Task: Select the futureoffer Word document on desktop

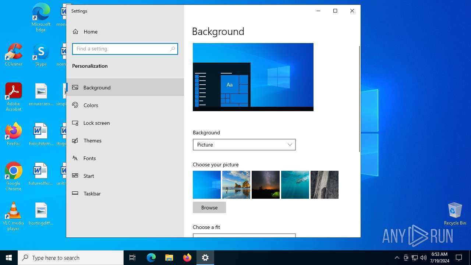Action: pyautogui.click(x=41, y=174)
